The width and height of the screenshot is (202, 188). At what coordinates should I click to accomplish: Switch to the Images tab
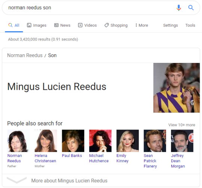pyautogui.click(x=37, y=25)
